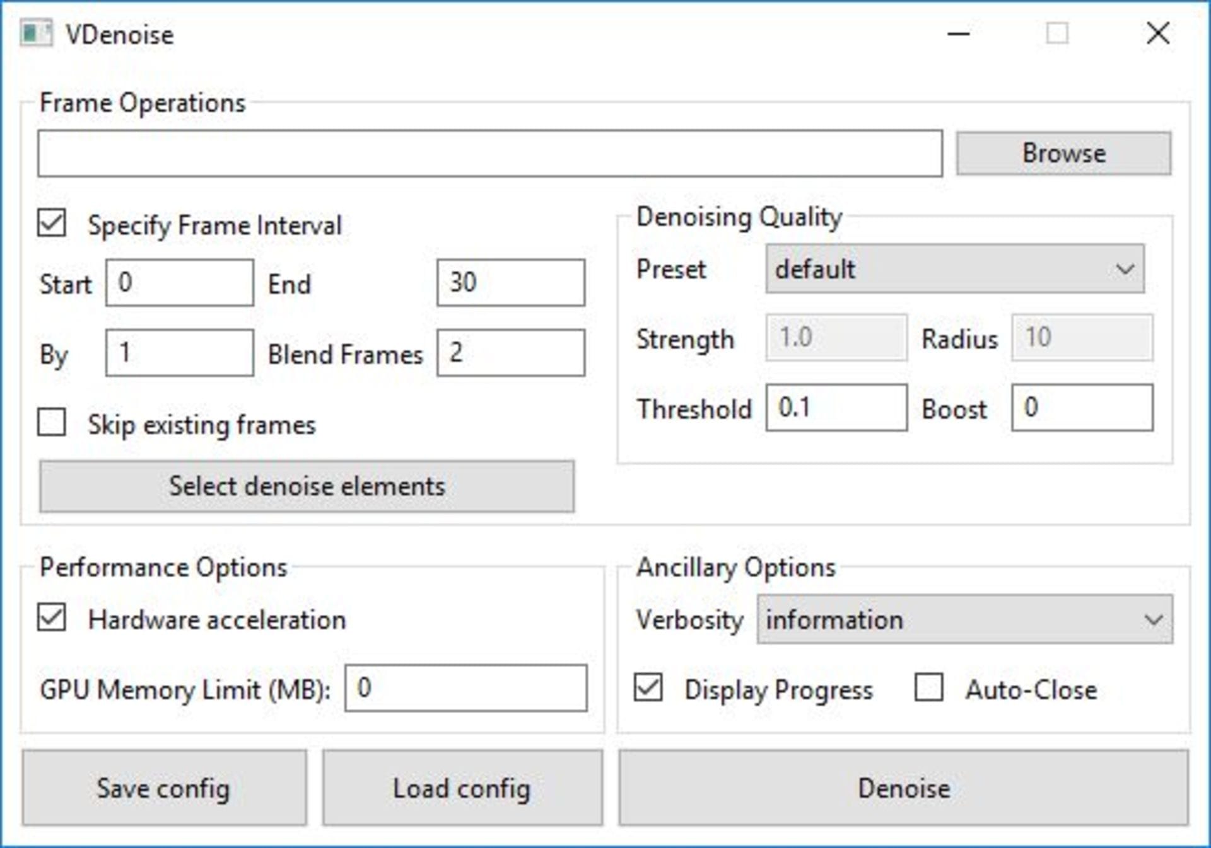Click the GPU Memory Limit field
Viewport: 1211px width, 848px height.
click(x=466, y=688)
